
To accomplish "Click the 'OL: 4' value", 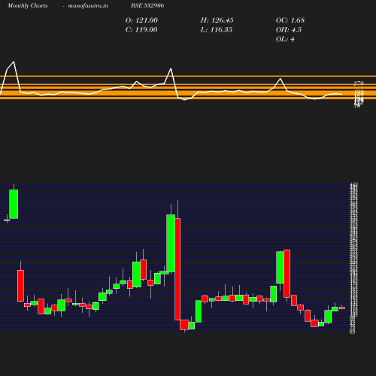I will [285, 39].
